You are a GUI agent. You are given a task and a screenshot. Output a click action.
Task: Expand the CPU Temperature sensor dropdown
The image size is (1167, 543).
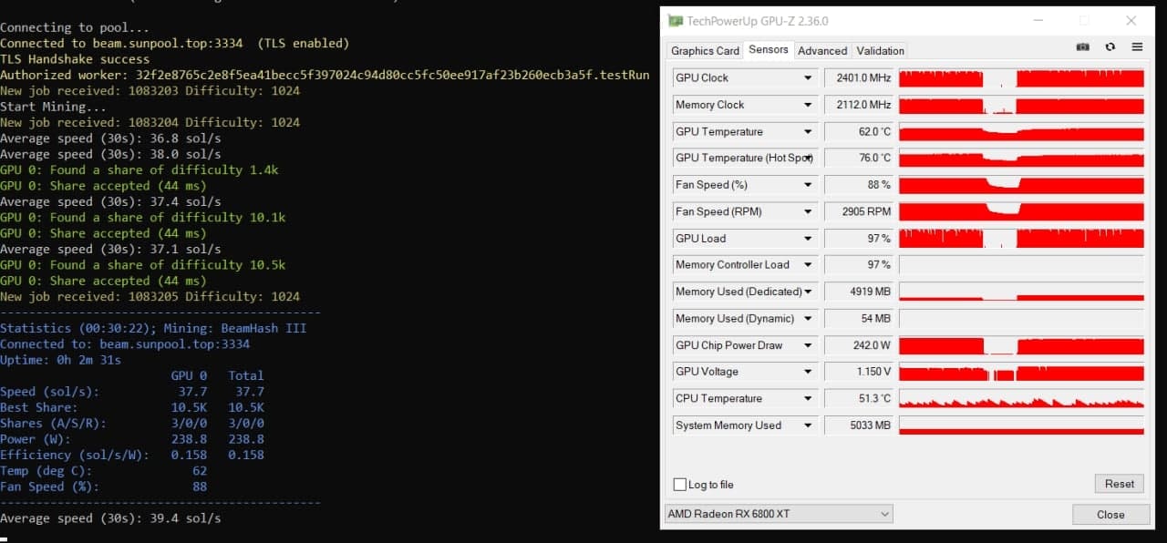(808, 399)
